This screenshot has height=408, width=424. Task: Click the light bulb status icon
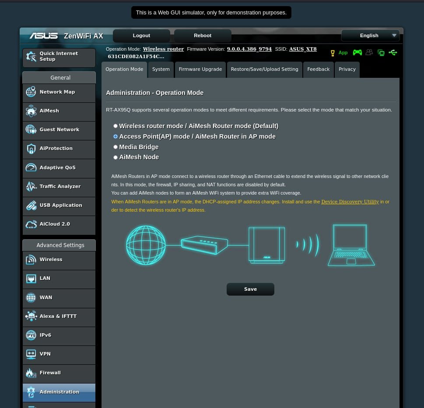coord(333,53)
